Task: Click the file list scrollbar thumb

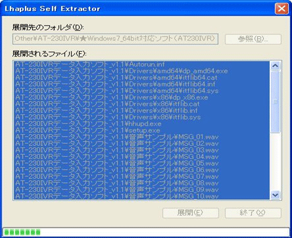Action: 275,101
